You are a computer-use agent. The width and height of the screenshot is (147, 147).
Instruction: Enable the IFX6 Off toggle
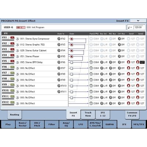tap(12, 67)
